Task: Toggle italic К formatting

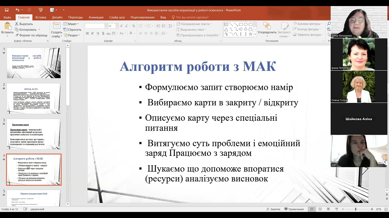Action: pos(93,33)
